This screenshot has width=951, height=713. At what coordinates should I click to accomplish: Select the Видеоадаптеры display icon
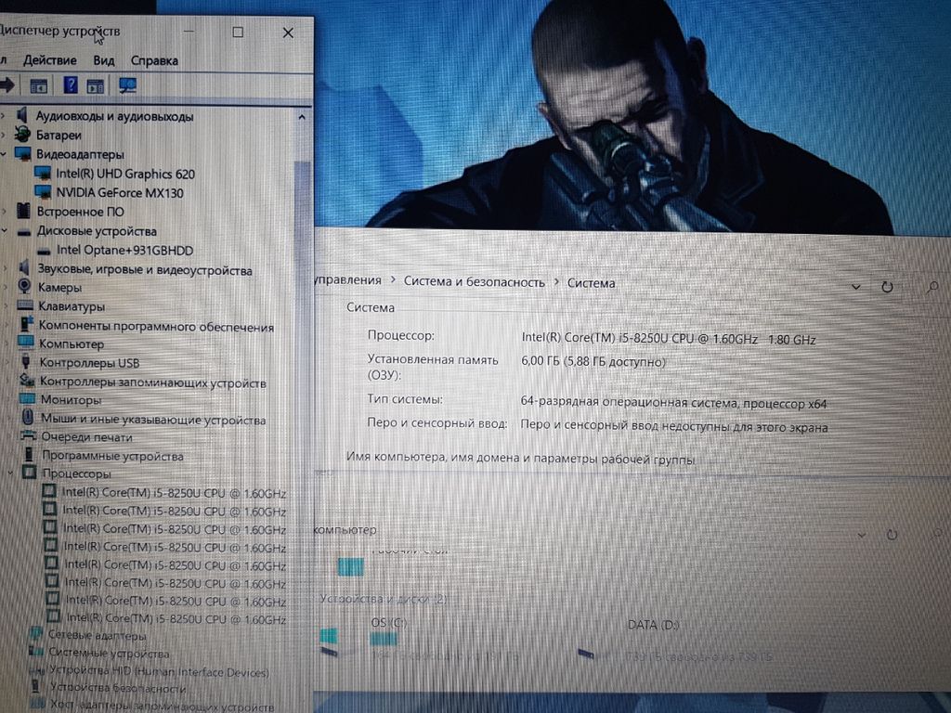[23, 153]
